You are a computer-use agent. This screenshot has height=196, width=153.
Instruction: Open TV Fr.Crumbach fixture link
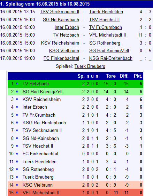[x=106, y=28]
